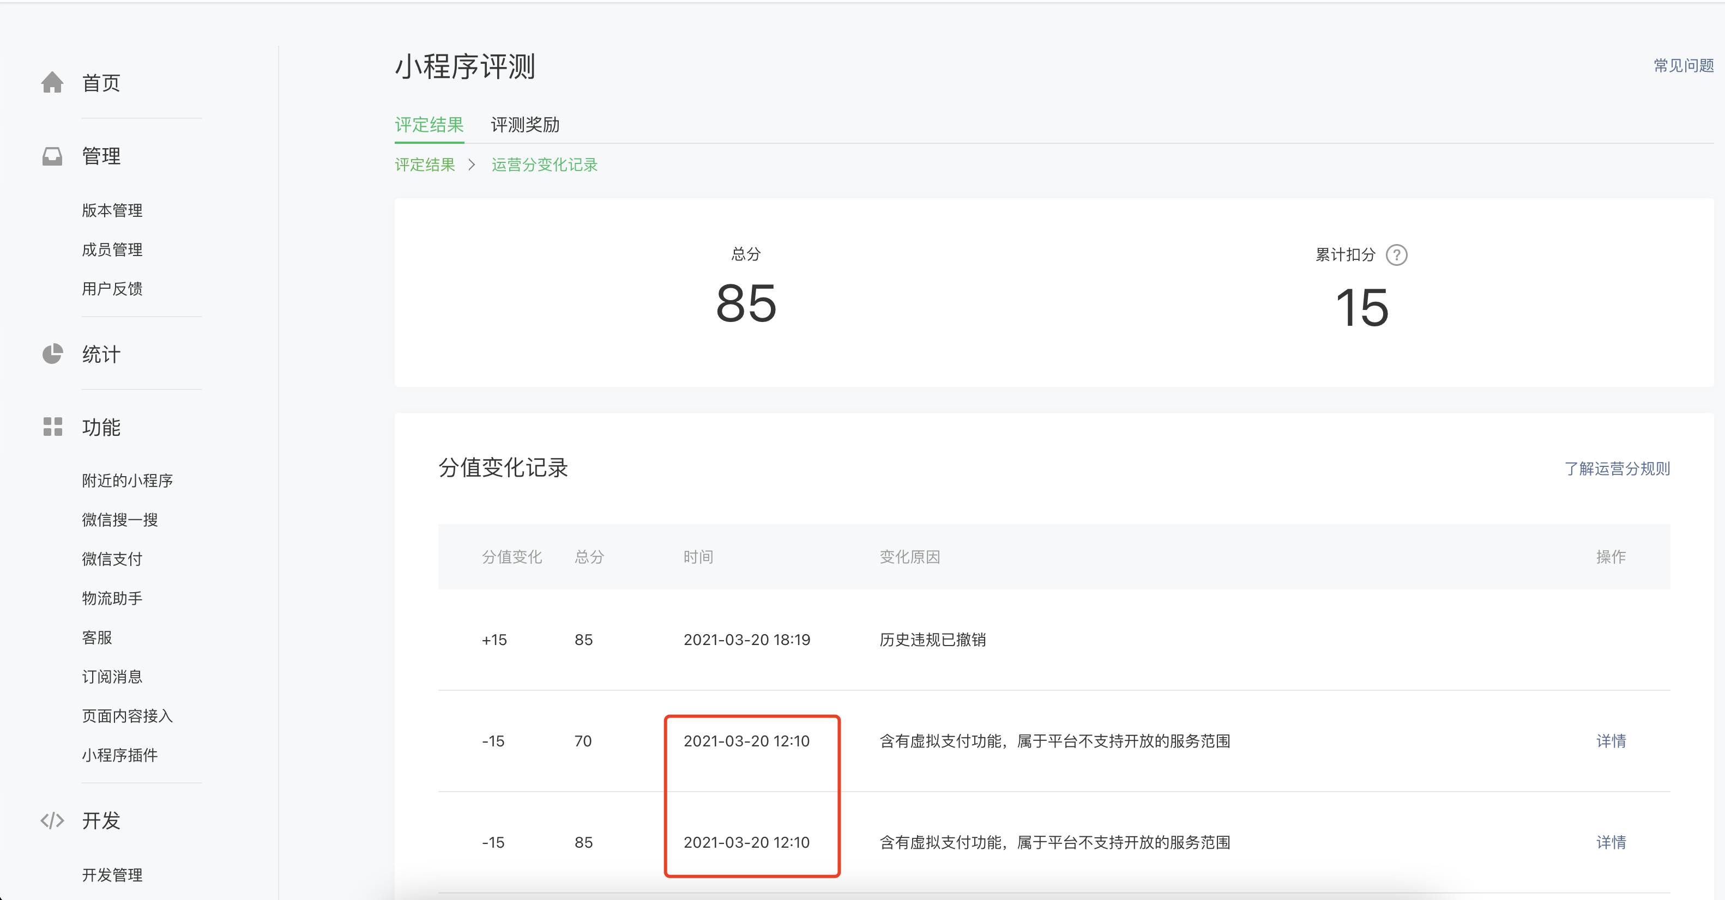Screen dimensions: 1725x900
Task: Click the 开发 code brackets icon
Action: coord(52,820)
